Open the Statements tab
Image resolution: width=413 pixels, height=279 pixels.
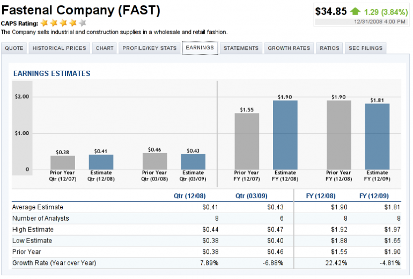241,48
